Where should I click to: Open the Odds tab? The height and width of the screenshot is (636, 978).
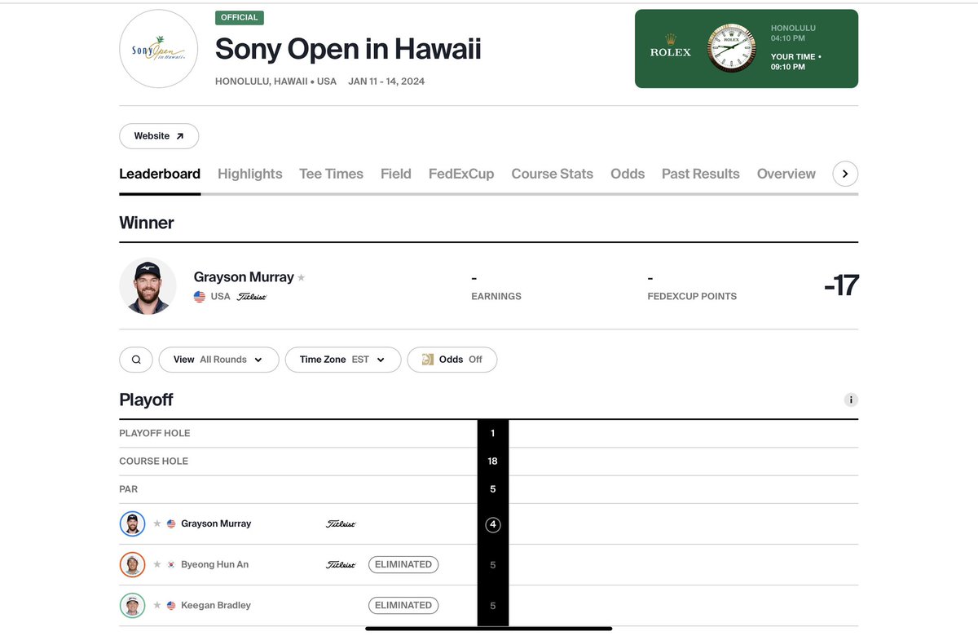click(628, 174)
